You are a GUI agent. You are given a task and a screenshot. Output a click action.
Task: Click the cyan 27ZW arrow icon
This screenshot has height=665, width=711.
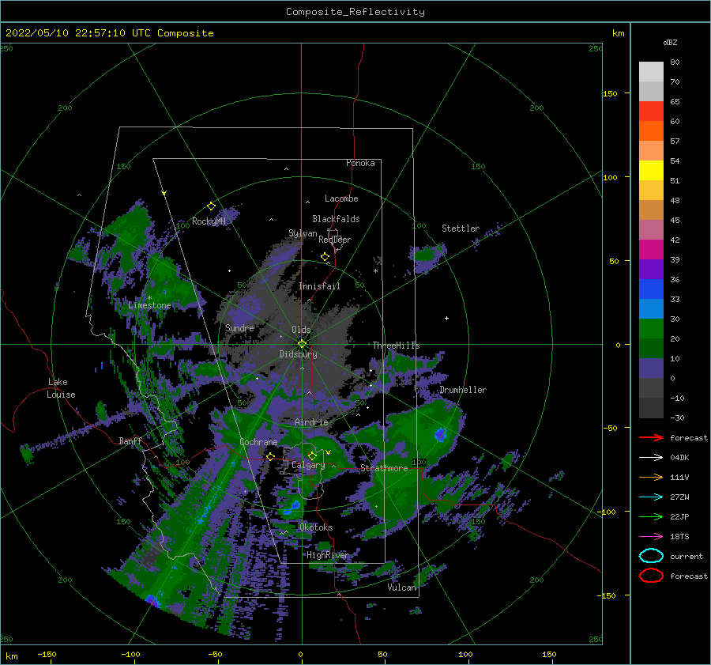click(x=651, y=497)
